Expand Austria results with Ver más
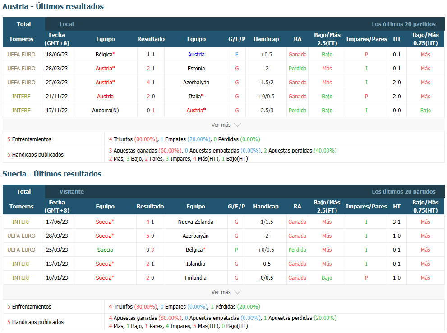This screenshot has height=333, width=447. tap(226, 125)
